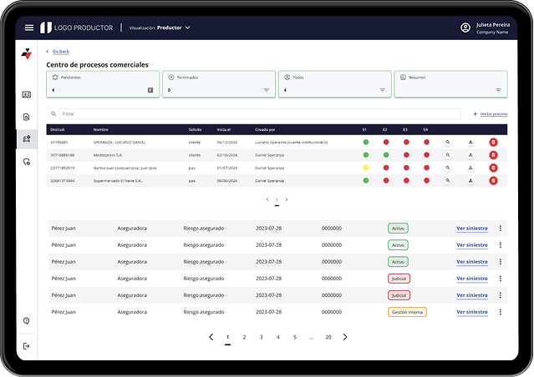
Task: Select the Pendientes card
Action: tap(102, 83)
